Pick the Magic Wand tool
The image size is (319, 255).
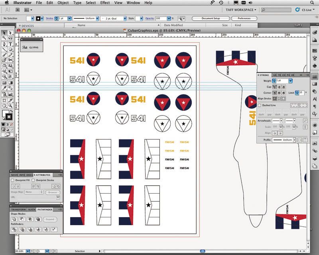4,38
